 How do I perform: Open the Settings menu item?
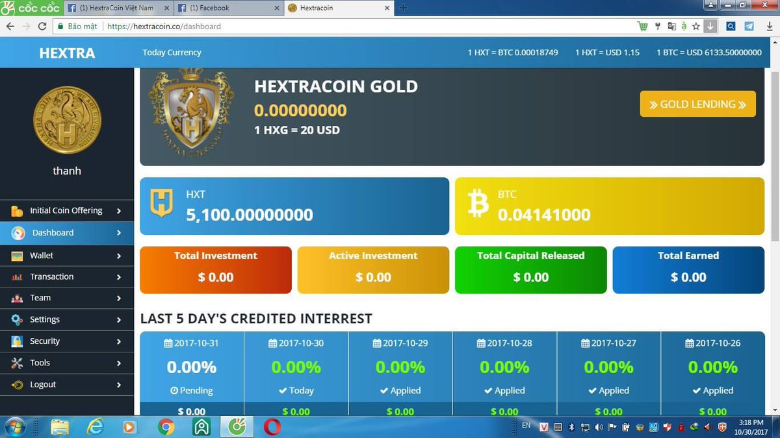67,320
